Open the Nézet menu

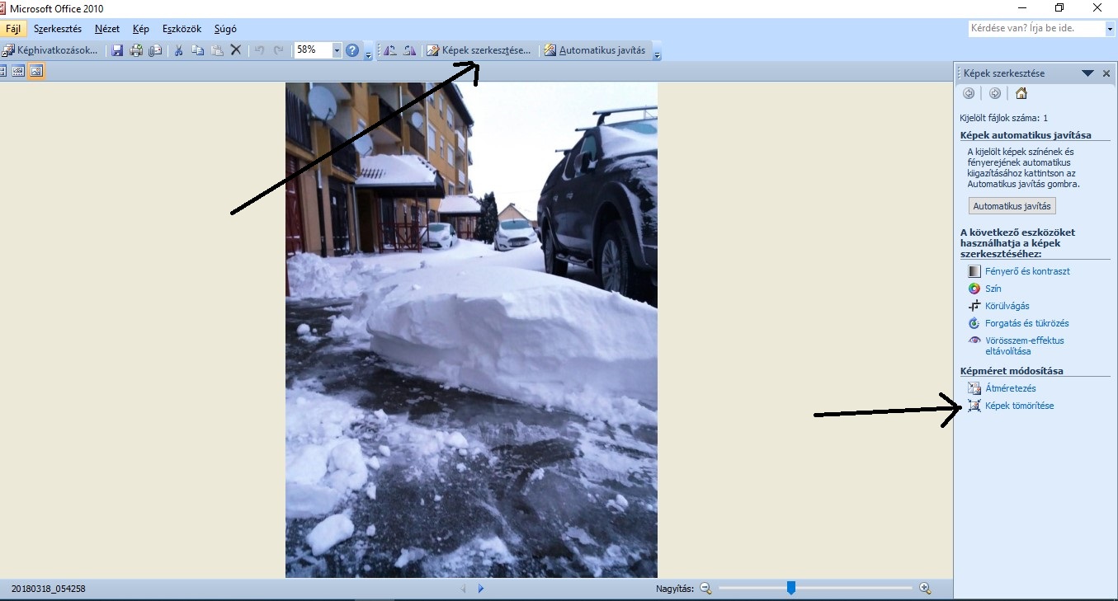pyautogui.click(x=107, y=29)
